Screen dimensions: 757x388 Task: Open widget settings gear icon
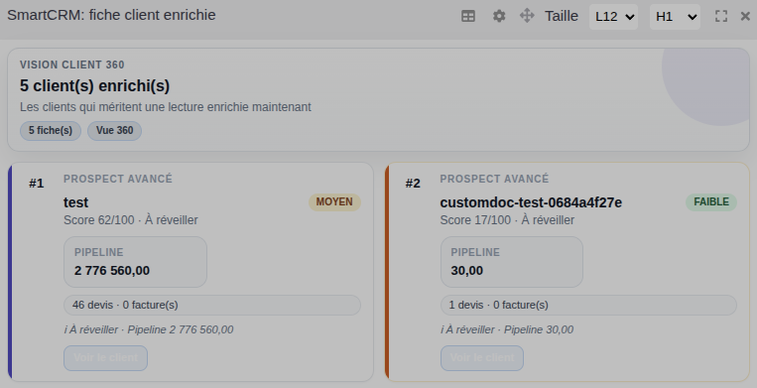(x=499, y=17)
